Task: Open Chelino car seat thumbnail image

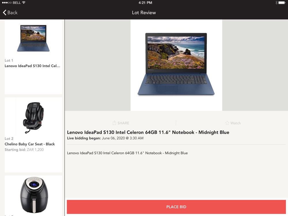Action: [x=33, y=118]
